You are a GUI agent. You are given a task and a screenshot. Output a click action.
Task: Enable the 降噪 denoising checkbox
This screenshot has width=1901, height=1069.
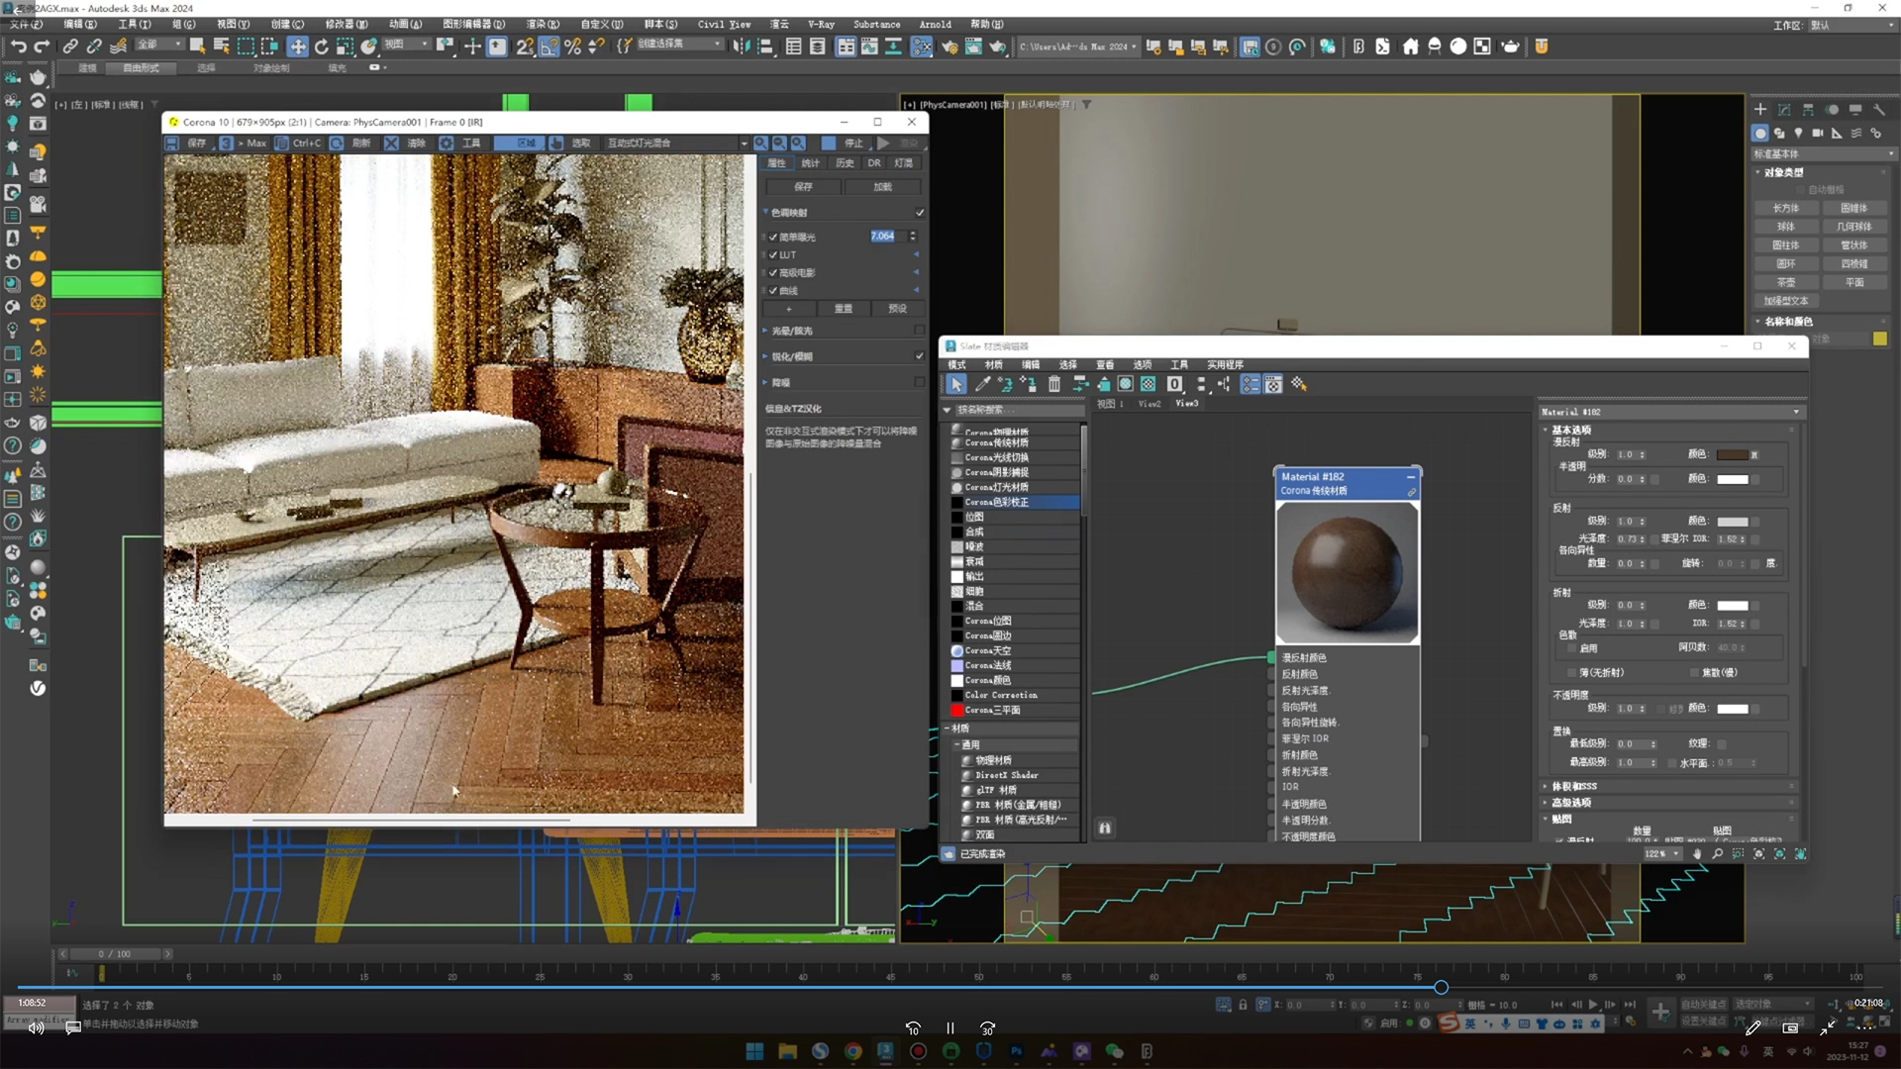tap(919, 382)
